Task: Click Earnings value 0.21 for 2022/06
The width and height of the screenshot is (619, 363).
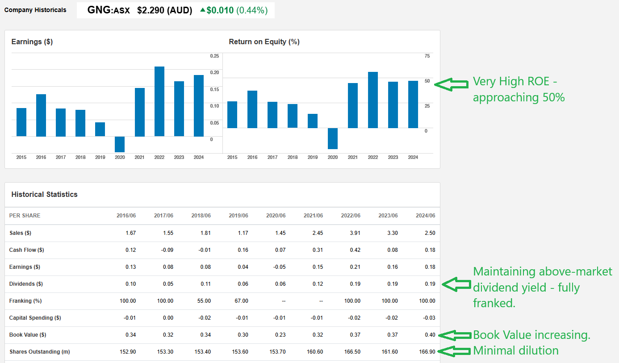Action: coord(356,267)
